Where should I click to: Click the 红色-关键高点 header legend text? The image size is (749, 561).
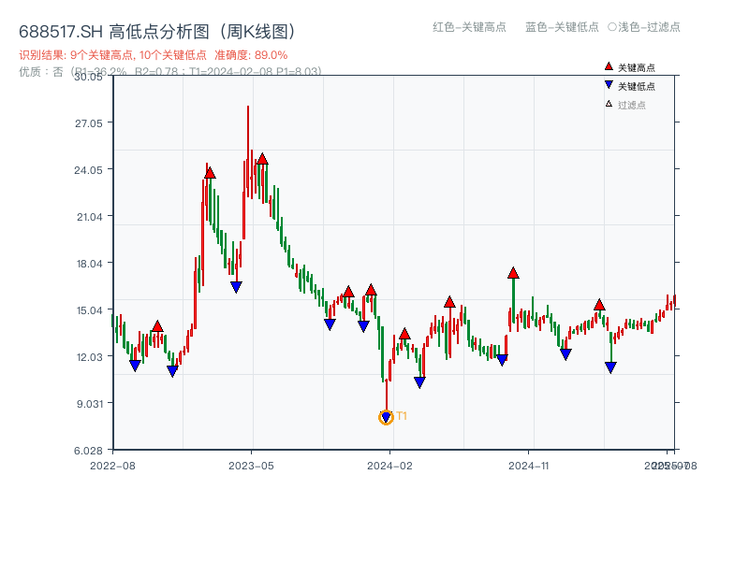click(469, 27)
